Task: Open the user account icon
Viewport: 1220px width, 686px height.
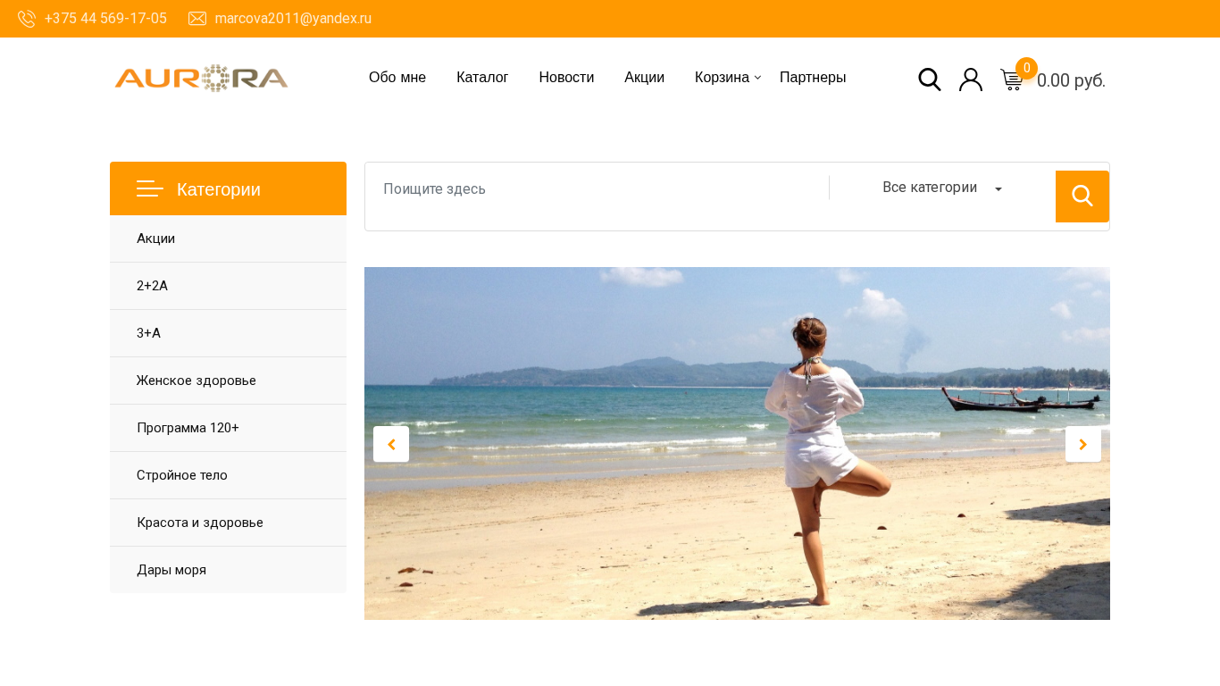Action: click(971, 79)
